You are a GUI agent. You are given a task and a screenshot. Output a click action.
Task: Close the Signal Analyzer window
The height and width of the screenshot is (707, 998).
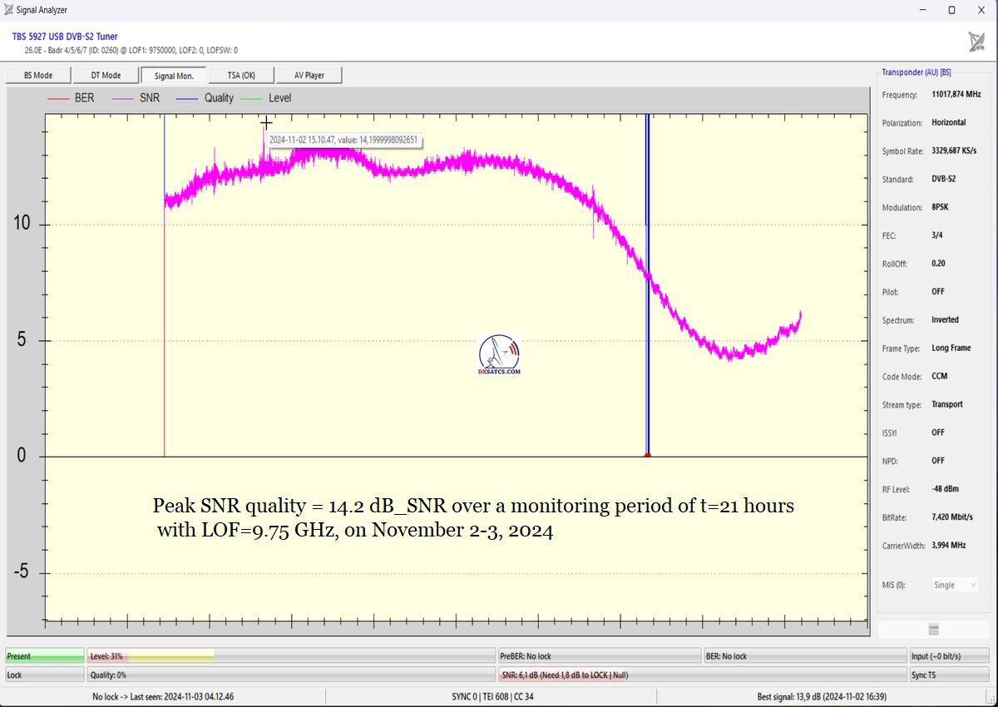(x=981, y=10)
